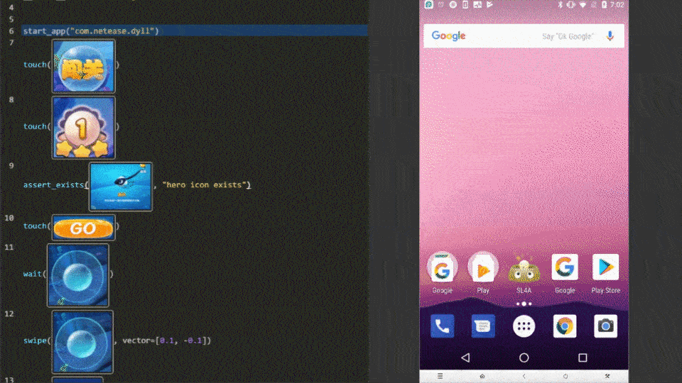Screen dimensions: 682x383
Task: Launch the SL4A app
Action: pos(524,270)
